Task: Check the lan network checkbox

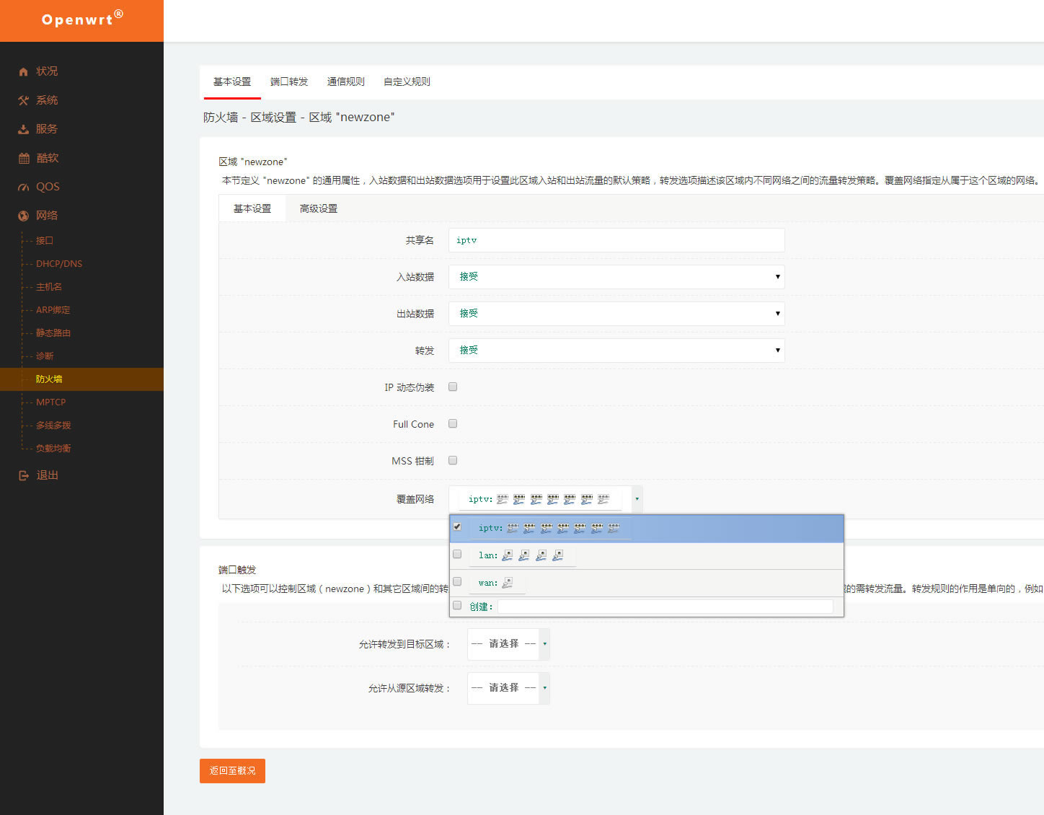Action: pos(457,555)
